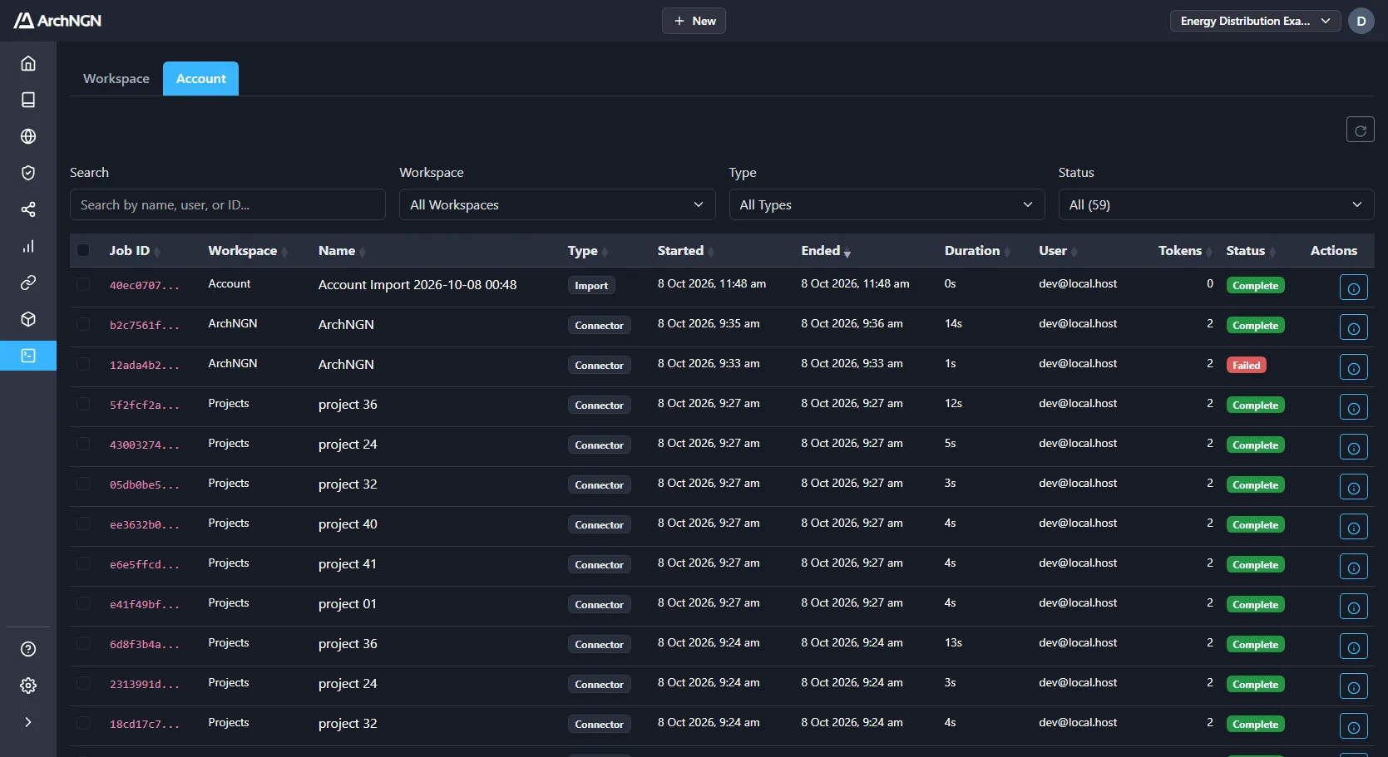The width and height of the screenshot is (1388, 757).
Task: Open job ID 2313991d link
Action: pyautogui.click(x=144, y=684)
